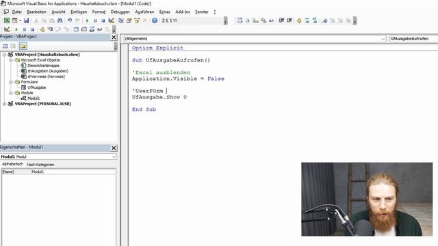The image size is (438, 246).
Task: Open the UfAusgabeAufrufen procedure dropdown
Action: [x=413, y=38]
